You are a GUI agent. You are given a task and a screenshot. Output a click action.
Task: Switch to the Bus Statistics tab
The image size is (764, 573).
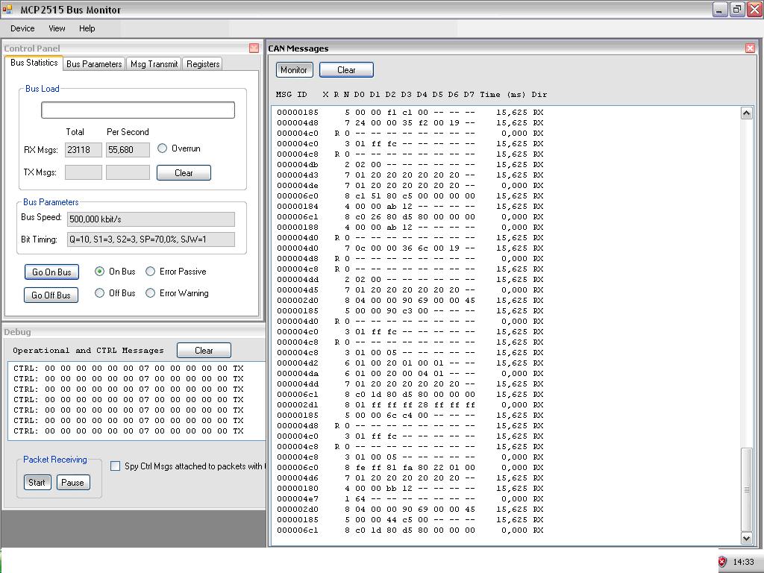click(34, 63)
